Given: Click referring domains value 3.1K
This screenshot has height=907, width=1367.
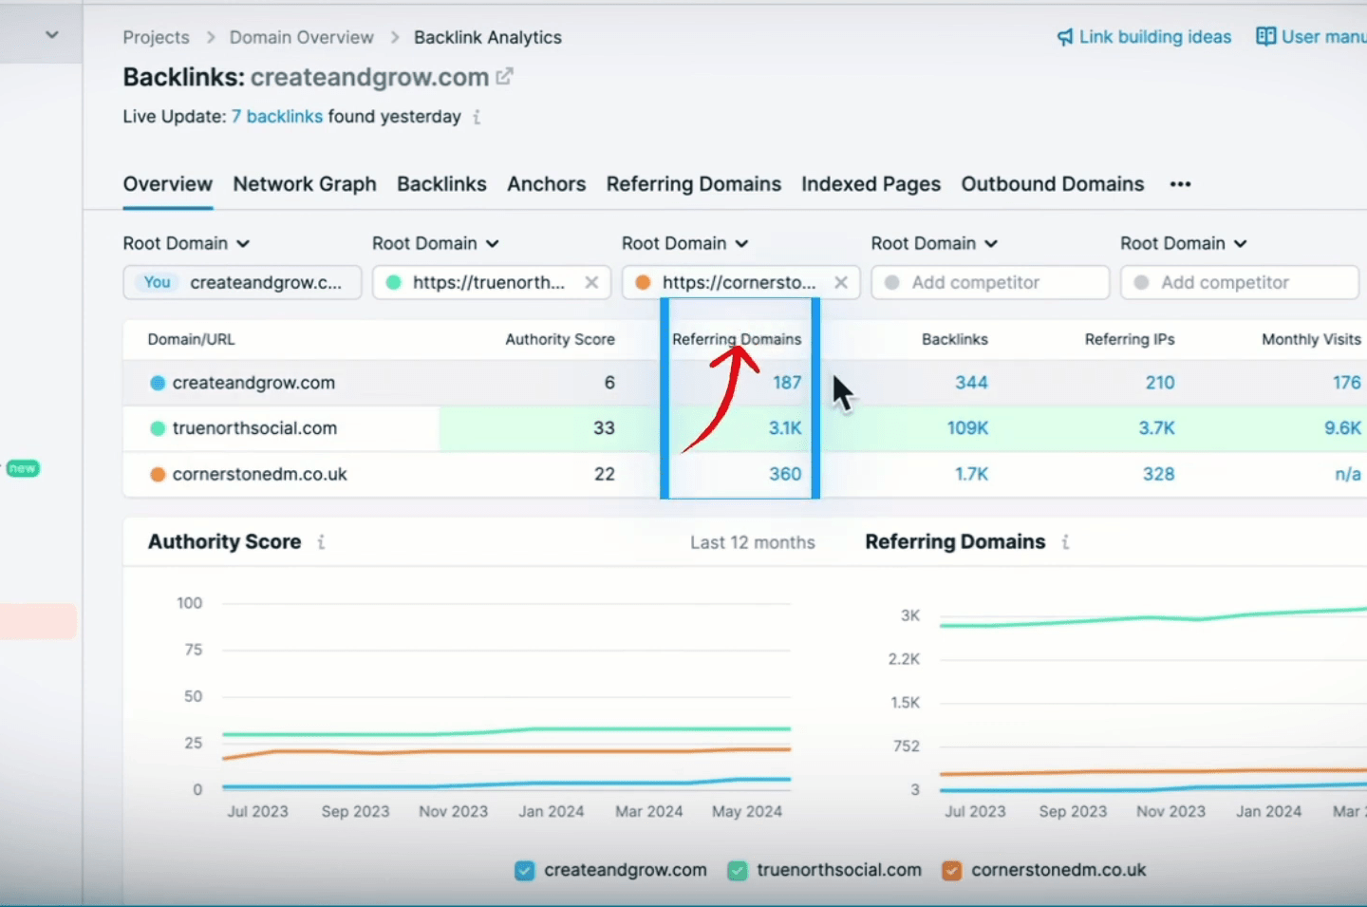Looking at the screenshot, I should pyautogui.click(x=785, y=428).
